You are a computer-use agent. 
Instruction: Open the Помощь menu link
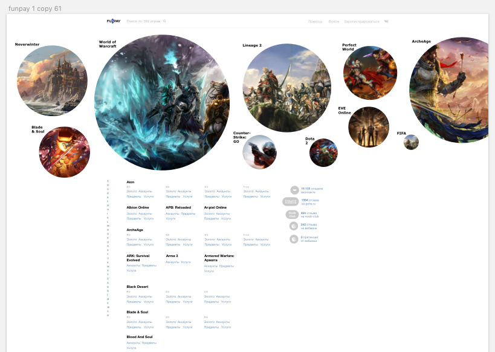[x=315, y=21]
